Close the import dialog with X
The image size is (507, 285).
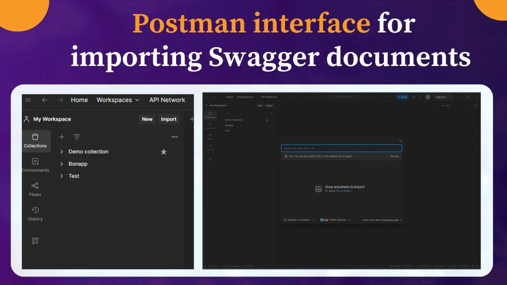coord(400,141)
